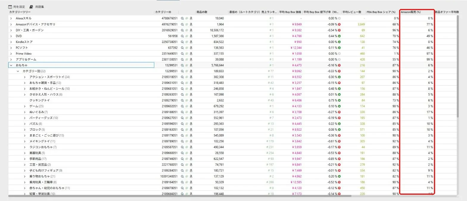Click Amazon icon in the Prime Video row
467x201 pixels.
pyautogui.click(x=191, y=53)
